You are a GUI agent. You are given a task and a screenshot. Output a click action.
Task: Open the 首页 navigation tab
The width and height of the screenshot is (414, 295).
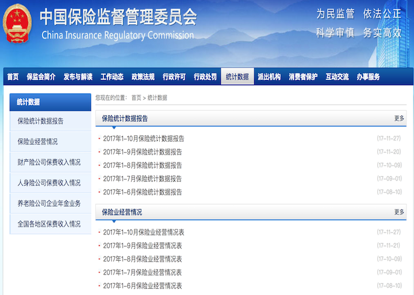(13, 77)
